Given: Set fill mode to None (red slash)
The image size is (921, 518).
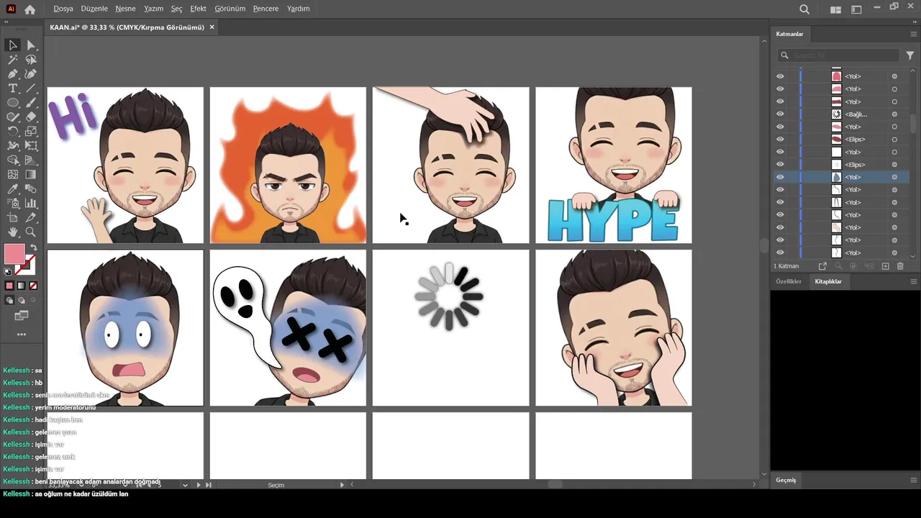Looking at the screenshot, I should coord(33,286).
